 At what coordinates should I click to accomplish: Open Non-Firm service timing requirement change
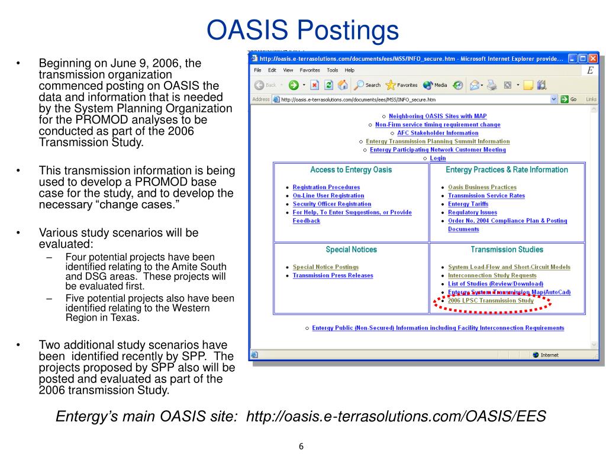(x=437, y=124)
